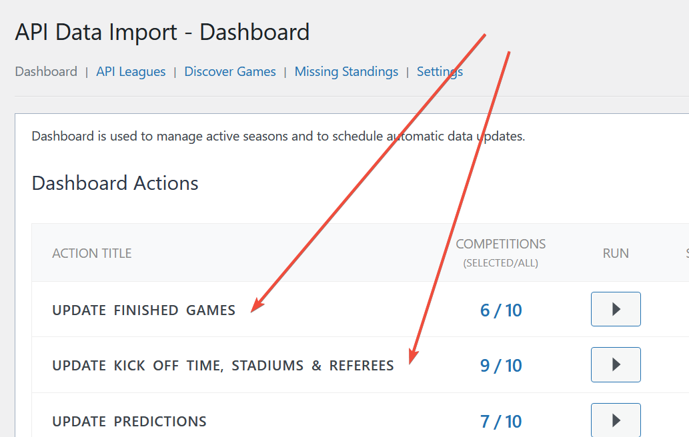Run the Update Finished Games action
Screen dimensions: 689x437
tap(616, 309)
